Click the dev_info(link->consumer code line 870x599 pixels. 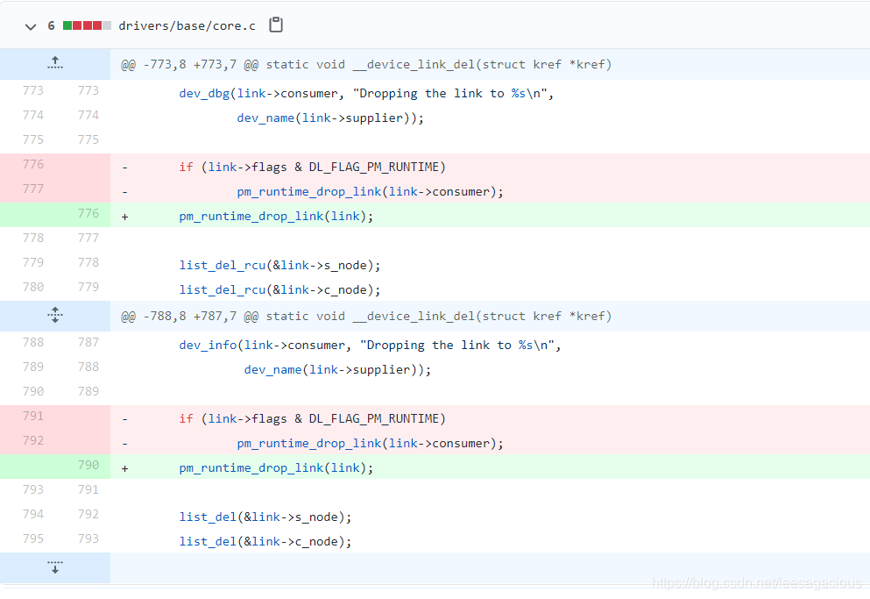tap(370, 345)
